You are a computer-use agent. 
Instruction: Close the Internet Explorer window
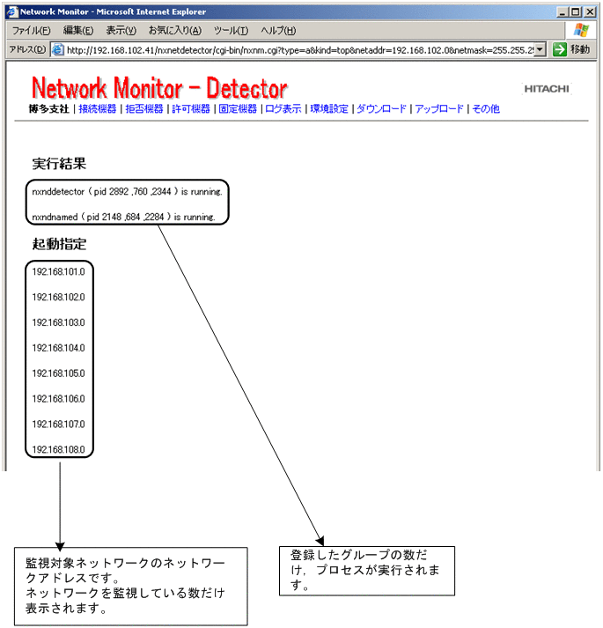point(590,12)
